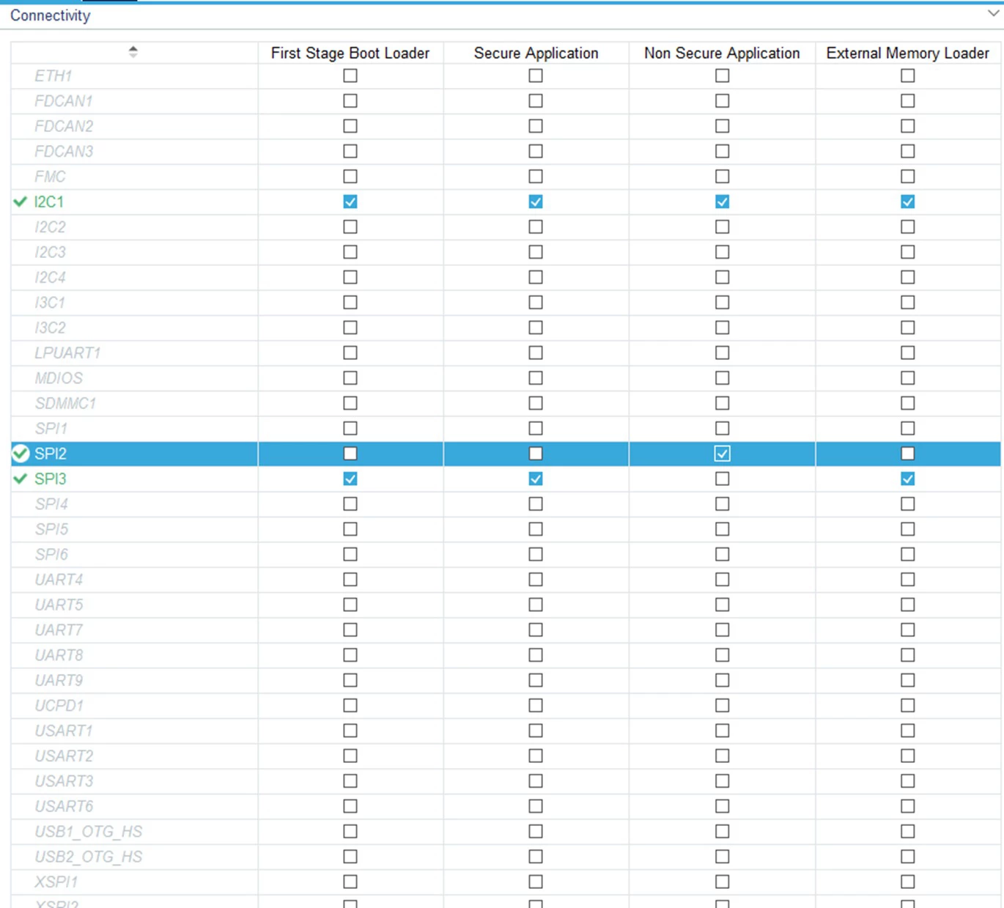Click the External Memory Loader column header
This screenshot has height=908, width=1004.
pyautogui.click(x=907, y=53)
